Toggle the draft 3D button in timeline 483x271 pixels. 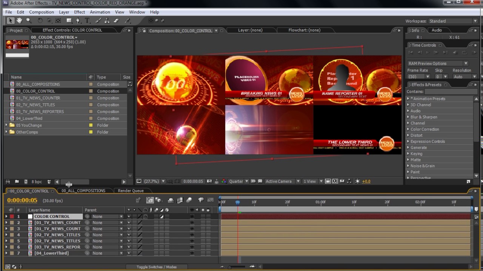click(158, 200)
